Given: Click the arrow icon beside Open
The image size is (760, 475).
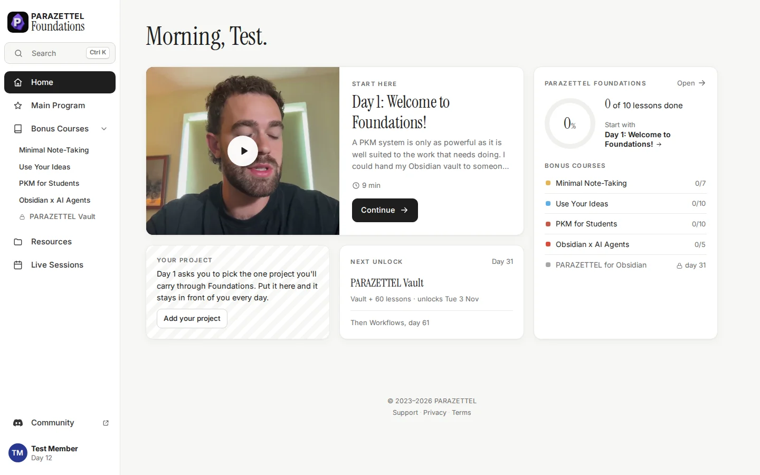Looking at the screenshot, I should [x=702, y=83].
